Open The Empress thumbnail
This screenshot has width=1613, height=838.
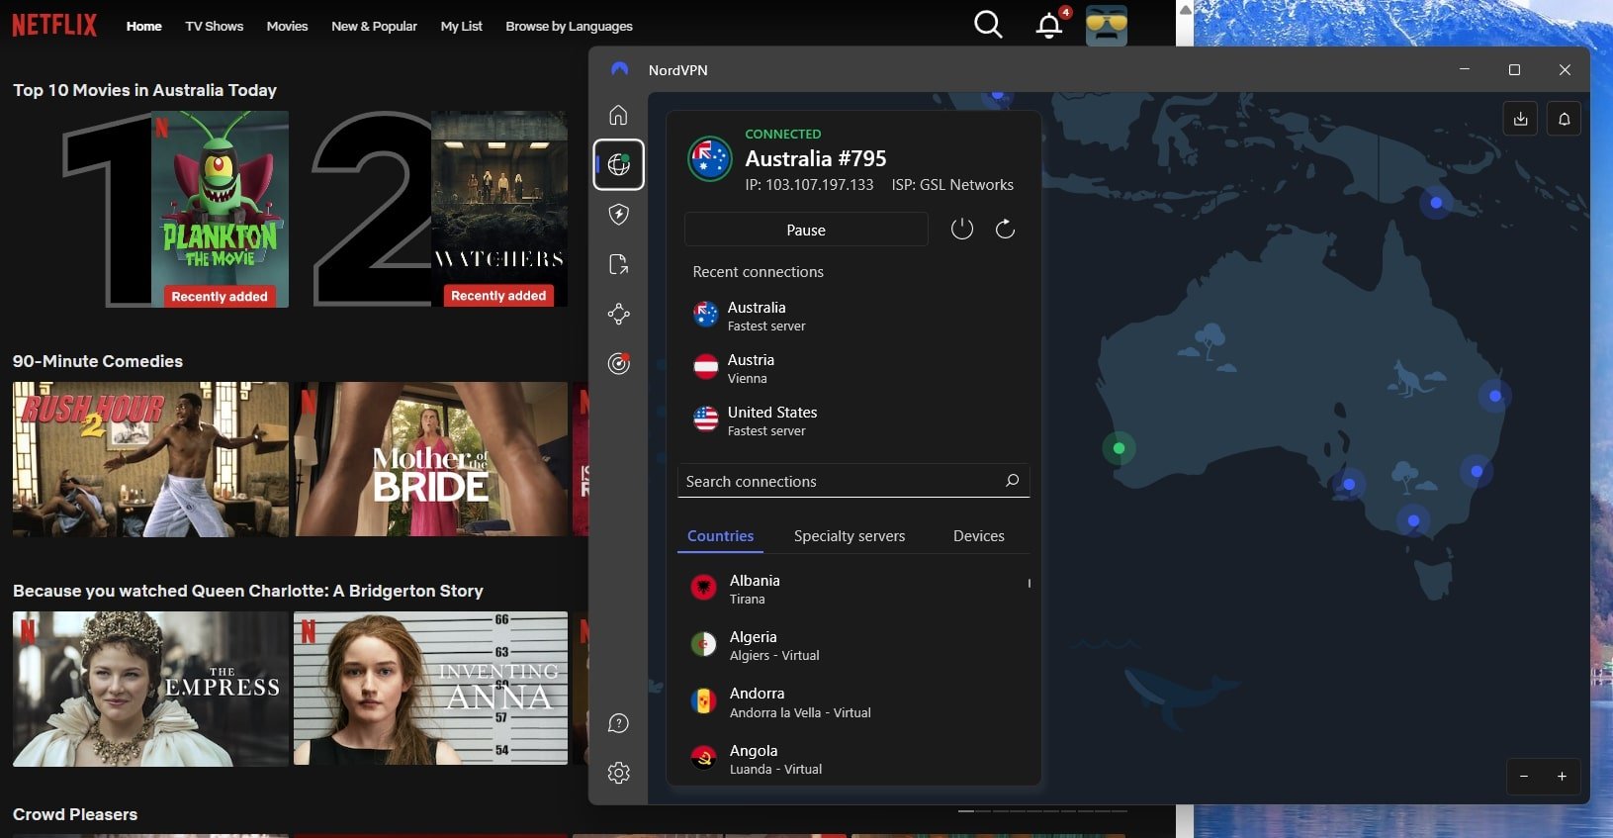(150, 689)
